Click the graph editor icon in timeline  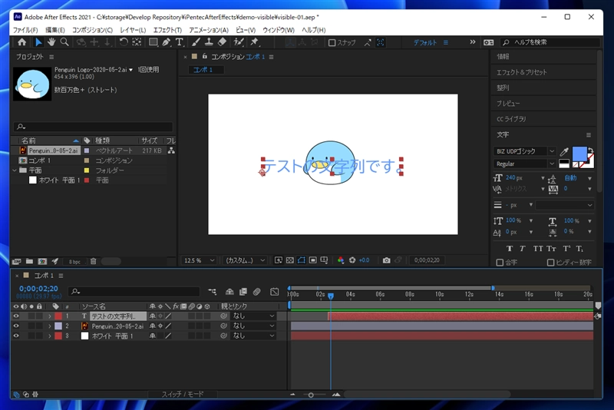pyautogui.click(x=275, y=291)
